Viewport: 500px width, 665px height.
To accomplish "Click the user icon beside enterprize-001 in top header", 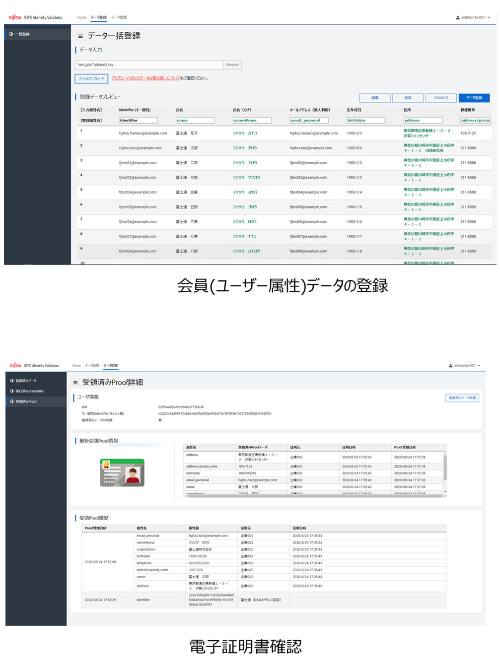I will coord(458,18).
